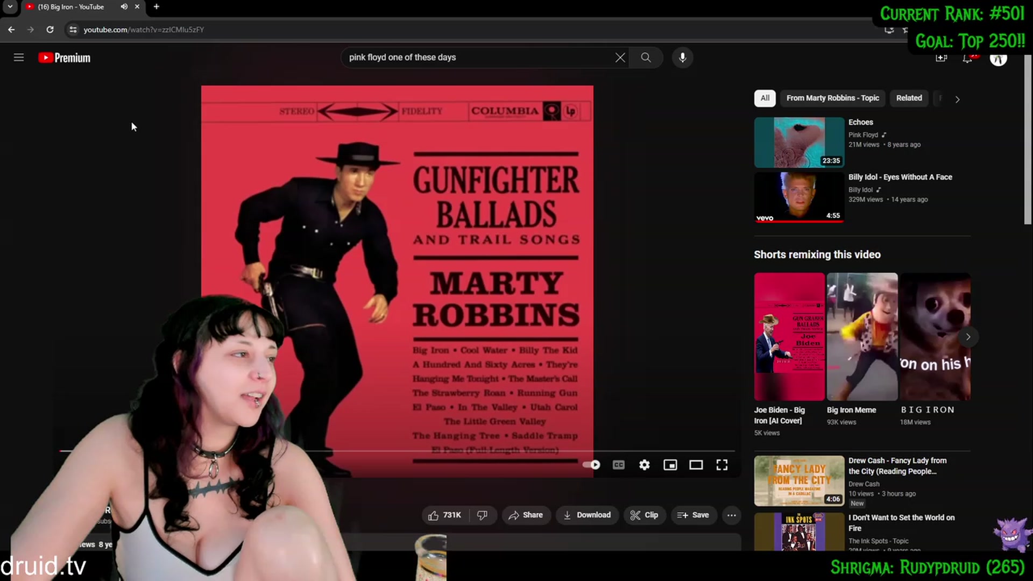Open the account avatar menu
1033x581 pixels.
[x=999, y=59]
